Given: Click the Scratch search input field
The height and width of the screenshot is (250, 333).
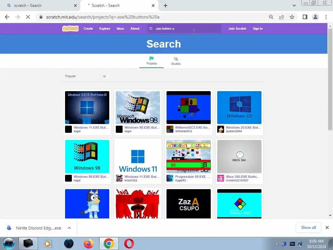Looking at the screenshot, I should pyautogui.click(x=184, y=29).
